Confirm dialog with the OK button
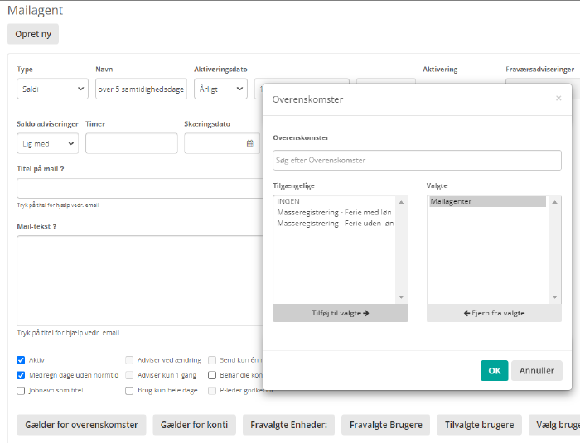The width and height of the screenshot is (580, 443). point(494,370)
